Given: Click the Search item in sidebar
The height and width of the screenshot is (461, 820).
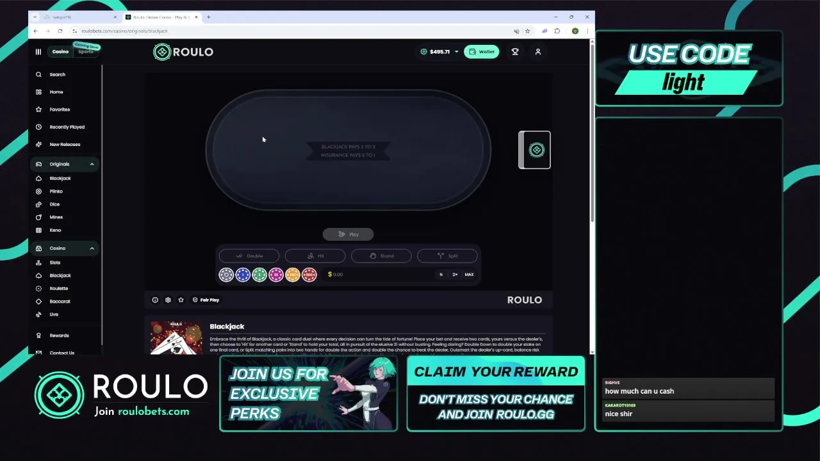Looking at the screenshot, I should point(51,74).
